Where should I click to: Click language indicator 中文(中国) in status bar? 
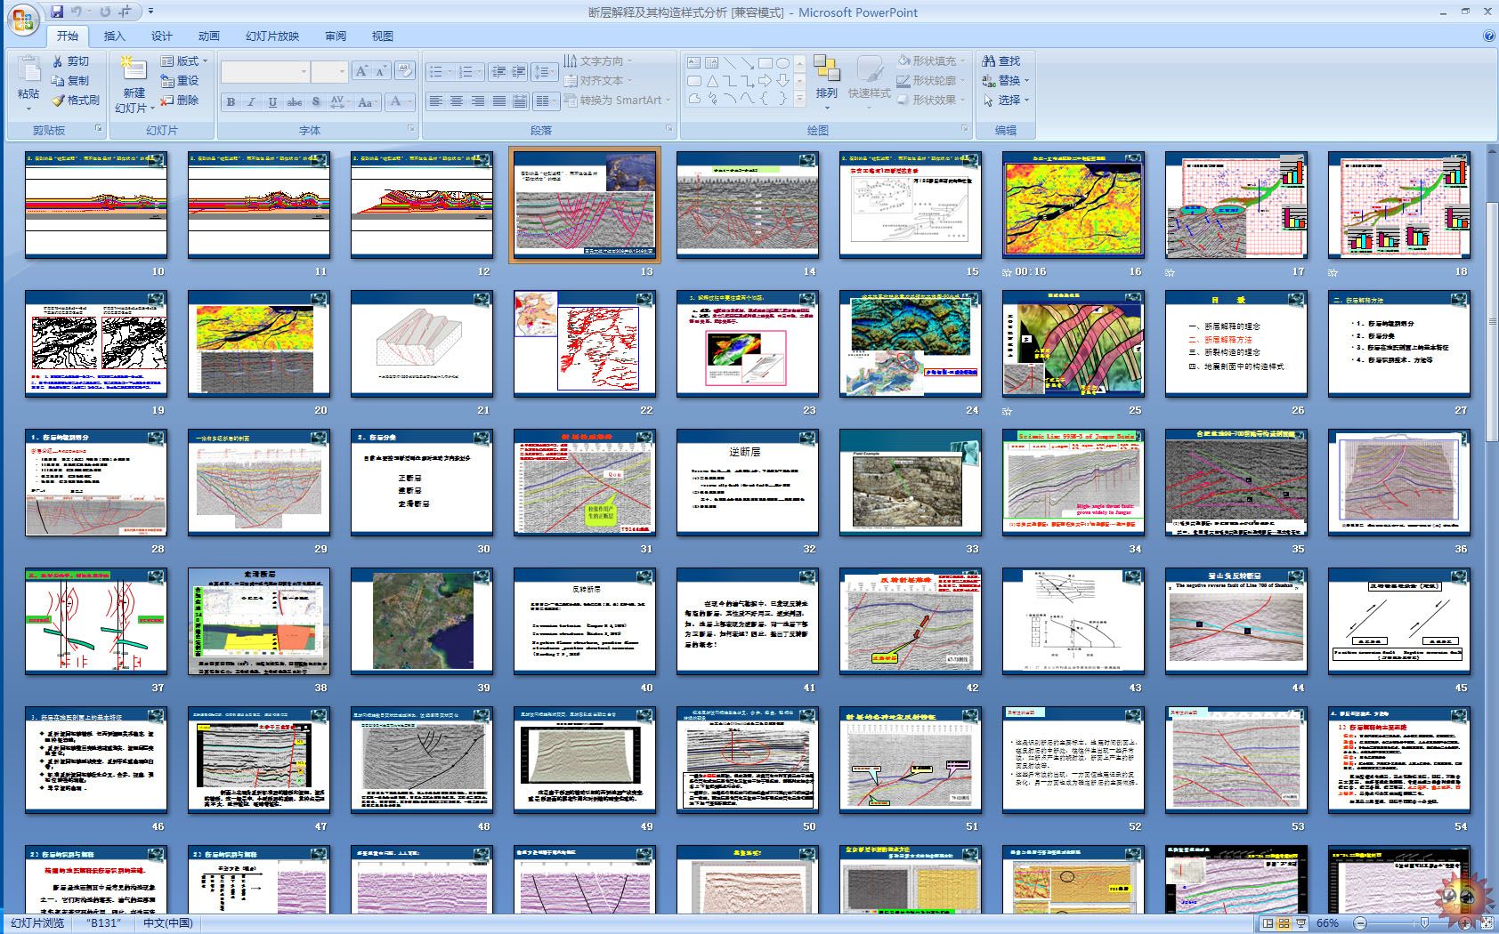pyautogui.click(x=168, y=923)
